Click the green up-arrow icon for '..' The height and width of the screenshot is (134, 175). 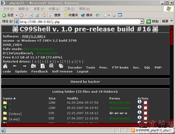pyautogui.click(x=5, y=108)
